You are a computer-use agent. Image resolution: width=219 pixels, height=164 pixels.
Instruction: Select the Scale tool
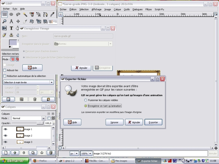[39, 21]
